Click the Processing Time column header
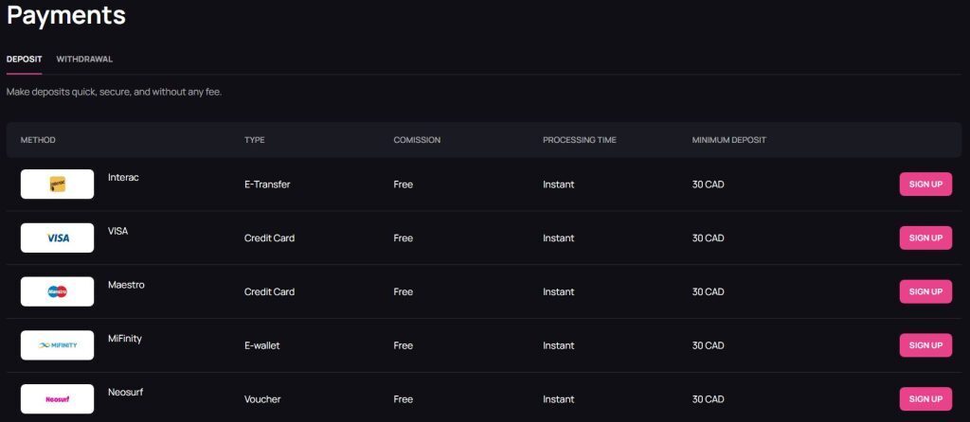This screenshot has height=422, width=970. point(580,140)
